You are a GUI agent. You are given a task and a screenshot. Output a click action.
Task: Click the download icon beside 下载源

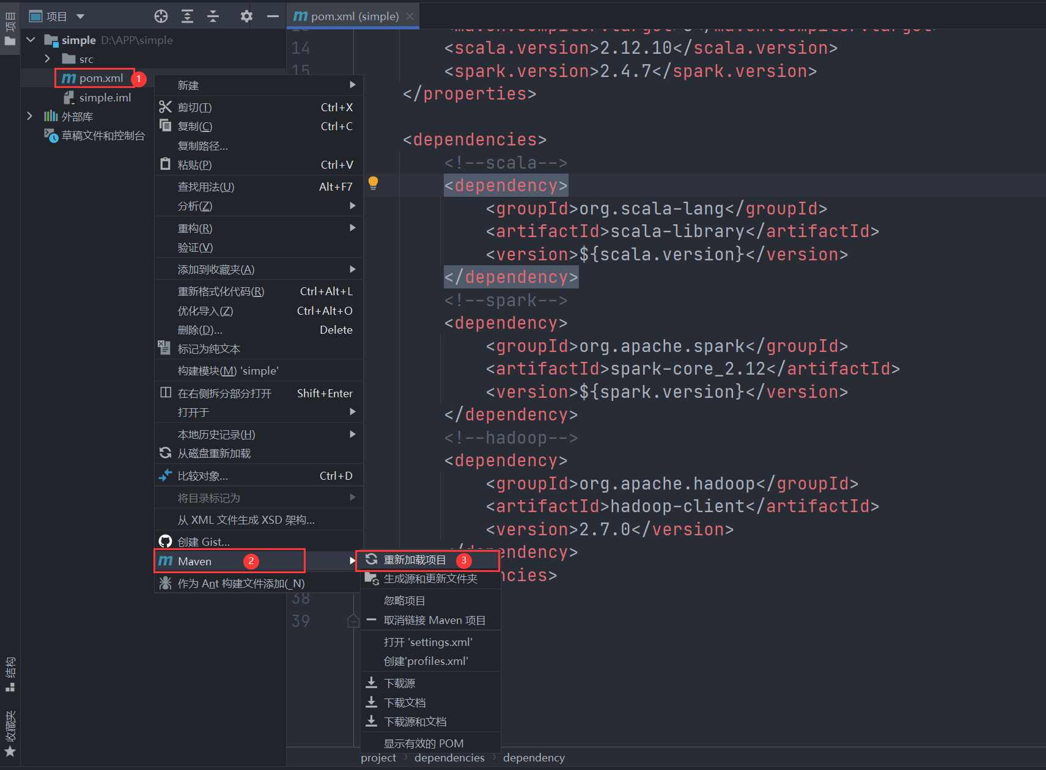(x=371, y=683)
